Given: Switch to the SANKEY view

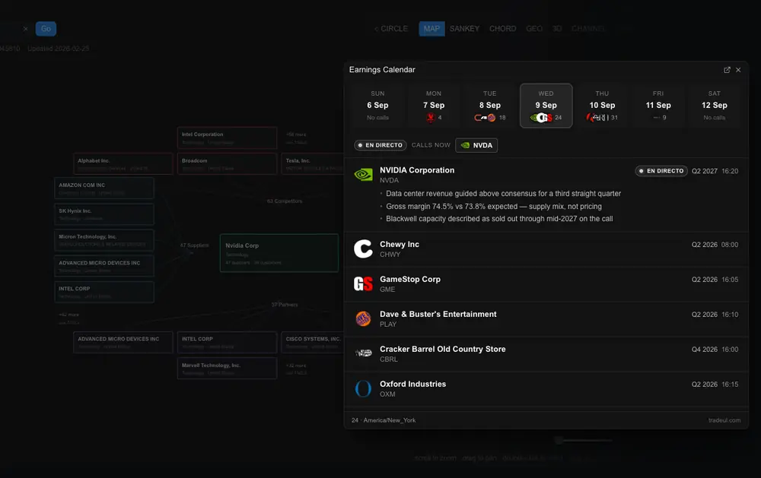Looking at the screenshot, I should coord(464,29).
